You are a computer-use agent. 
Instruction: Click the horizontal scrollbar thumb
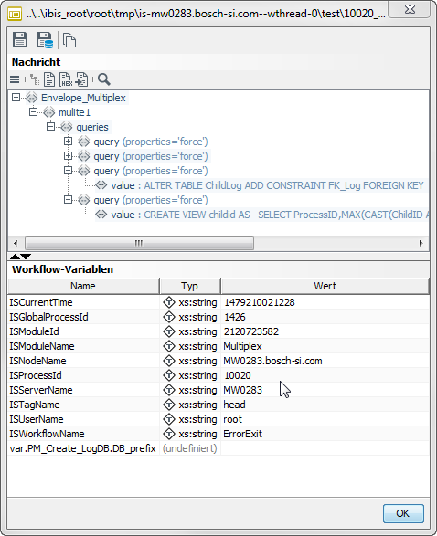(139, 244)
